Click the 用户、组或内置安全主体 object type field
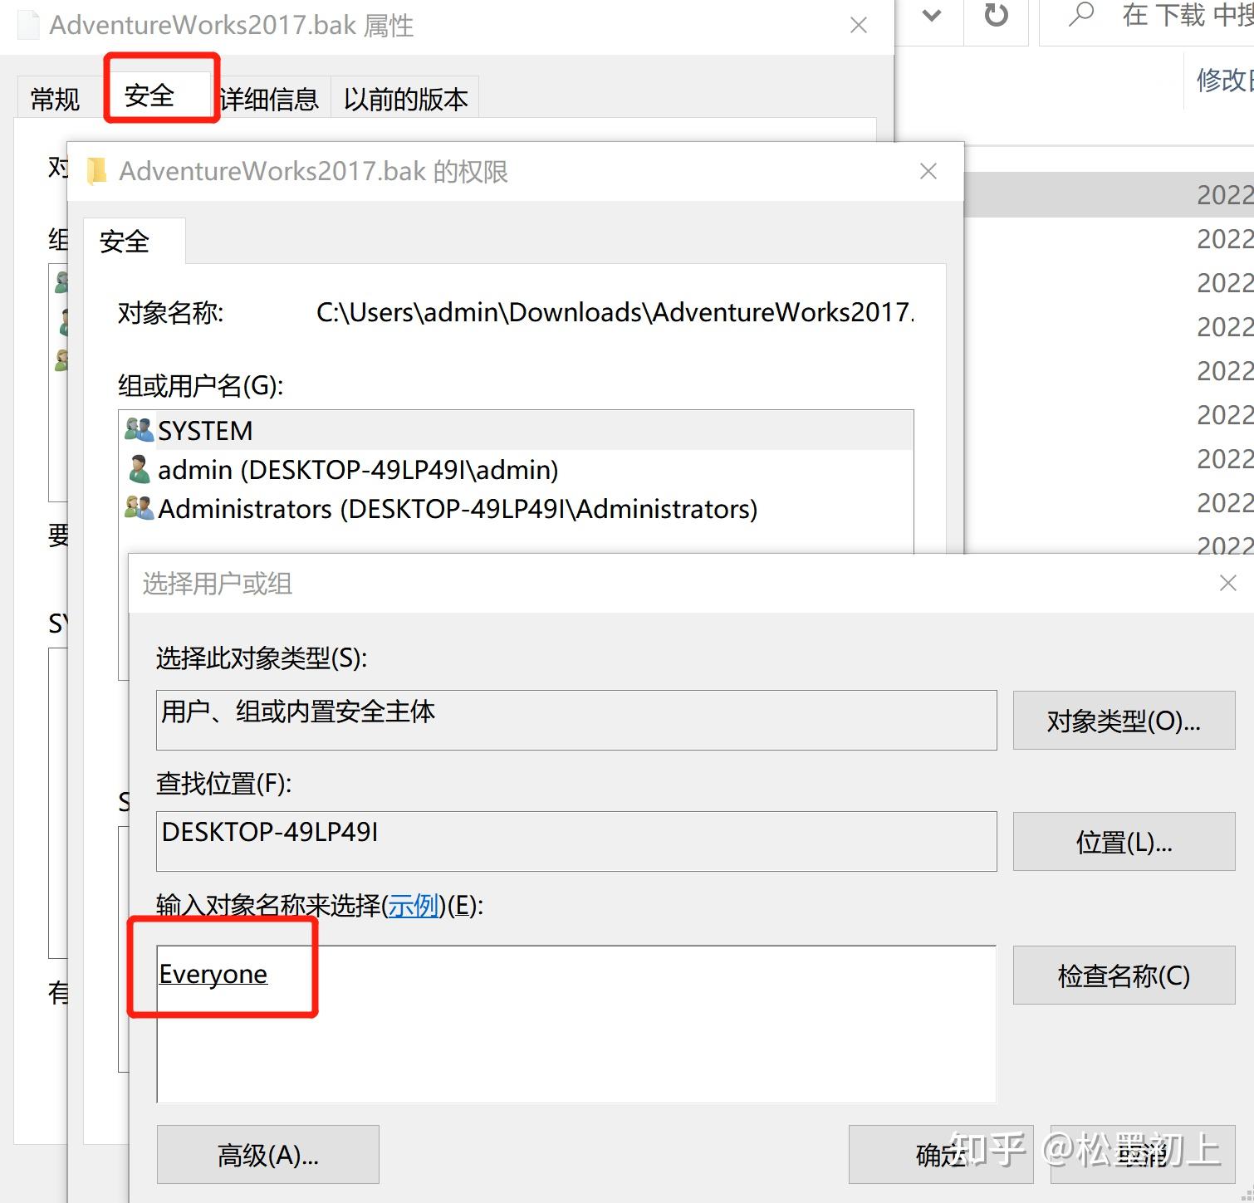This screenshot has height=1203, width=1254. pos(576,720)
